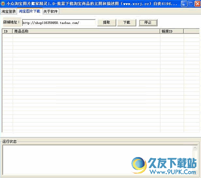Open the 关于软件 tab

51,11
